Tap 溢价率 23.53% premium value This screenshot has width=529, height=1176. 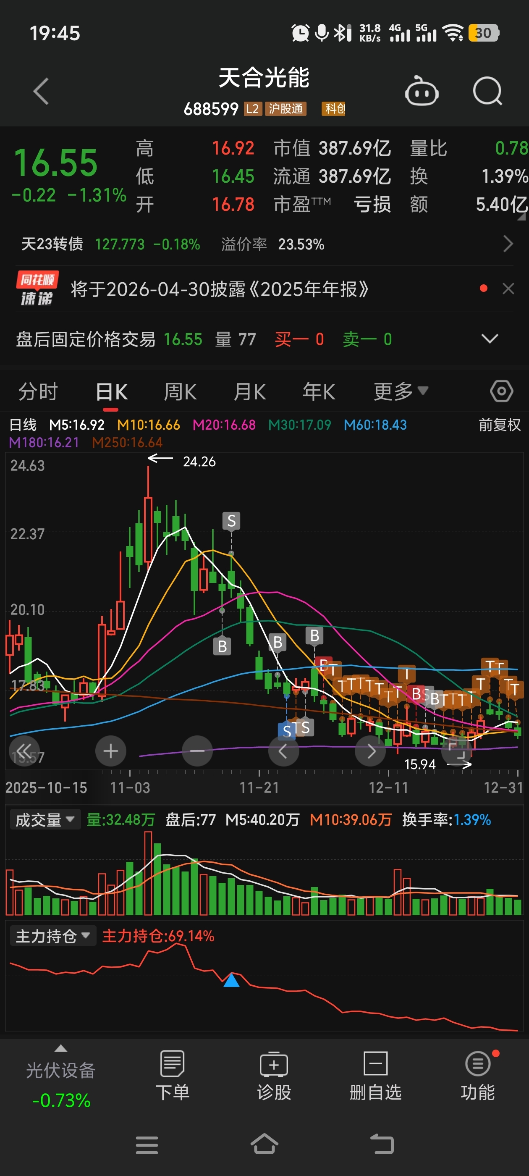272,244
